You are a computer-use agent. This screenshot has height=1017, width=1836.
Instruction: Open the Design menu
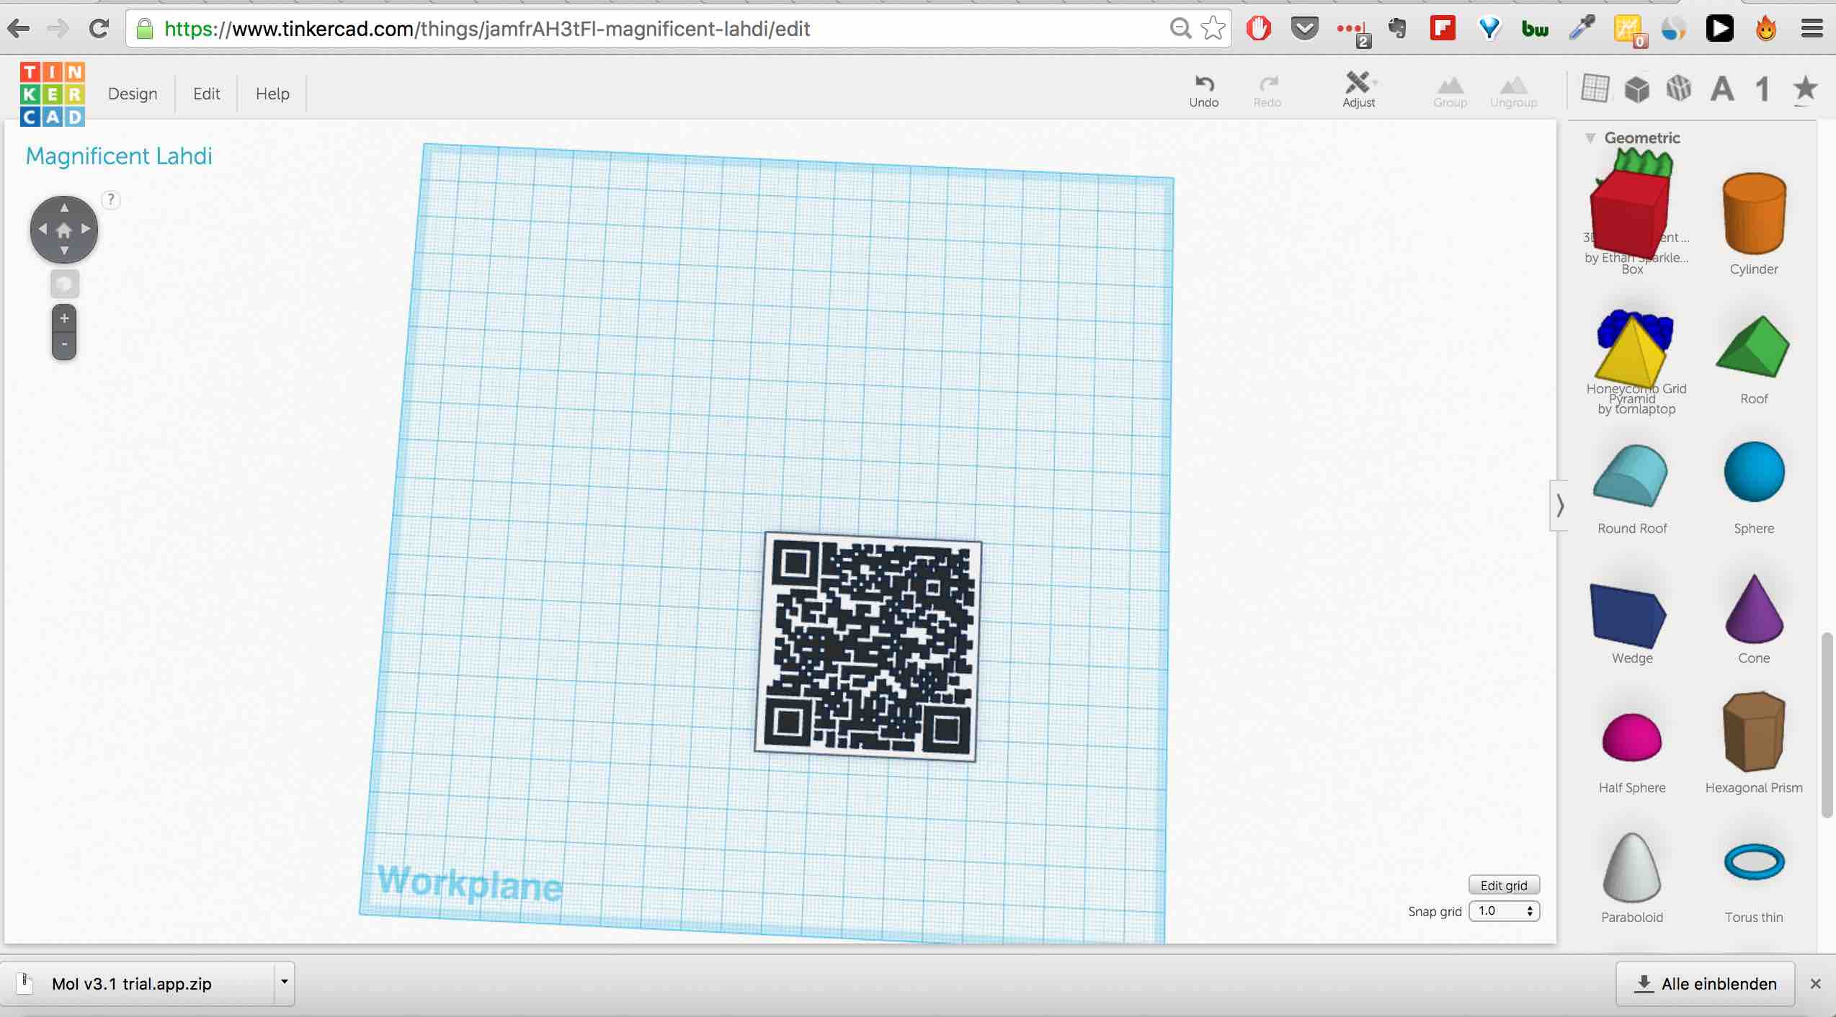133,94
